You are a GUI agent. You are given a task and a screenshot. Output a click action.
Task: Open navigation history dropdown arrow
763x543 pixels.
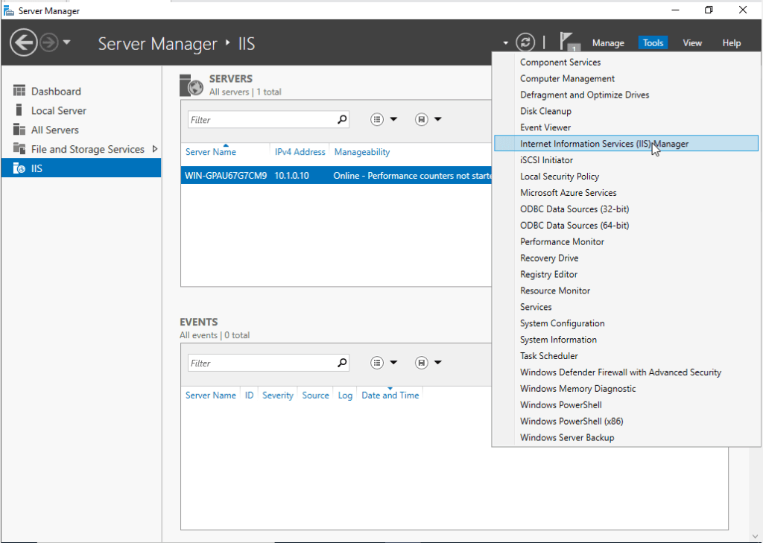67,42
